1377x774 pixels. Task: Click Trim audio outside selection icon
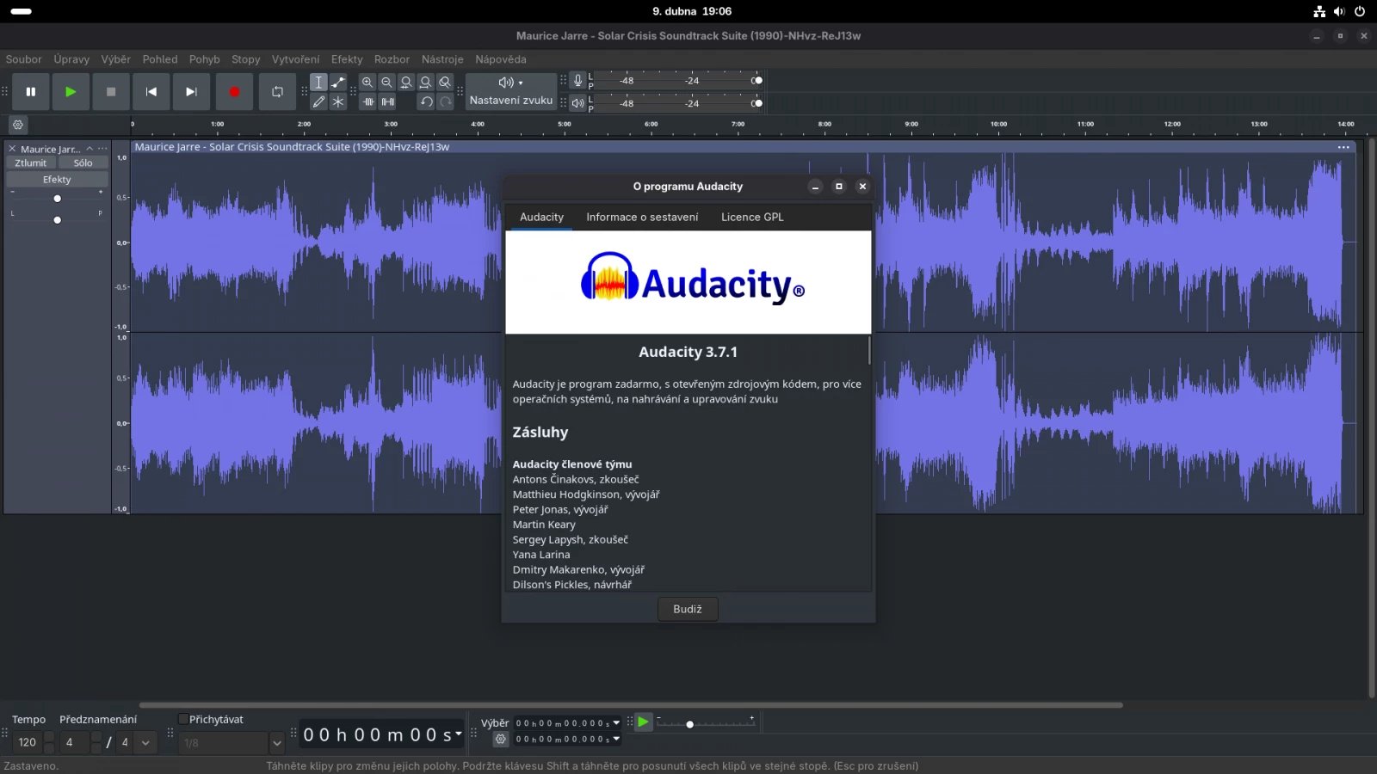point(368,101)
